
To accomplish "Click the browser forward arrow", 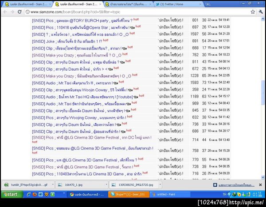I will 12,12.
